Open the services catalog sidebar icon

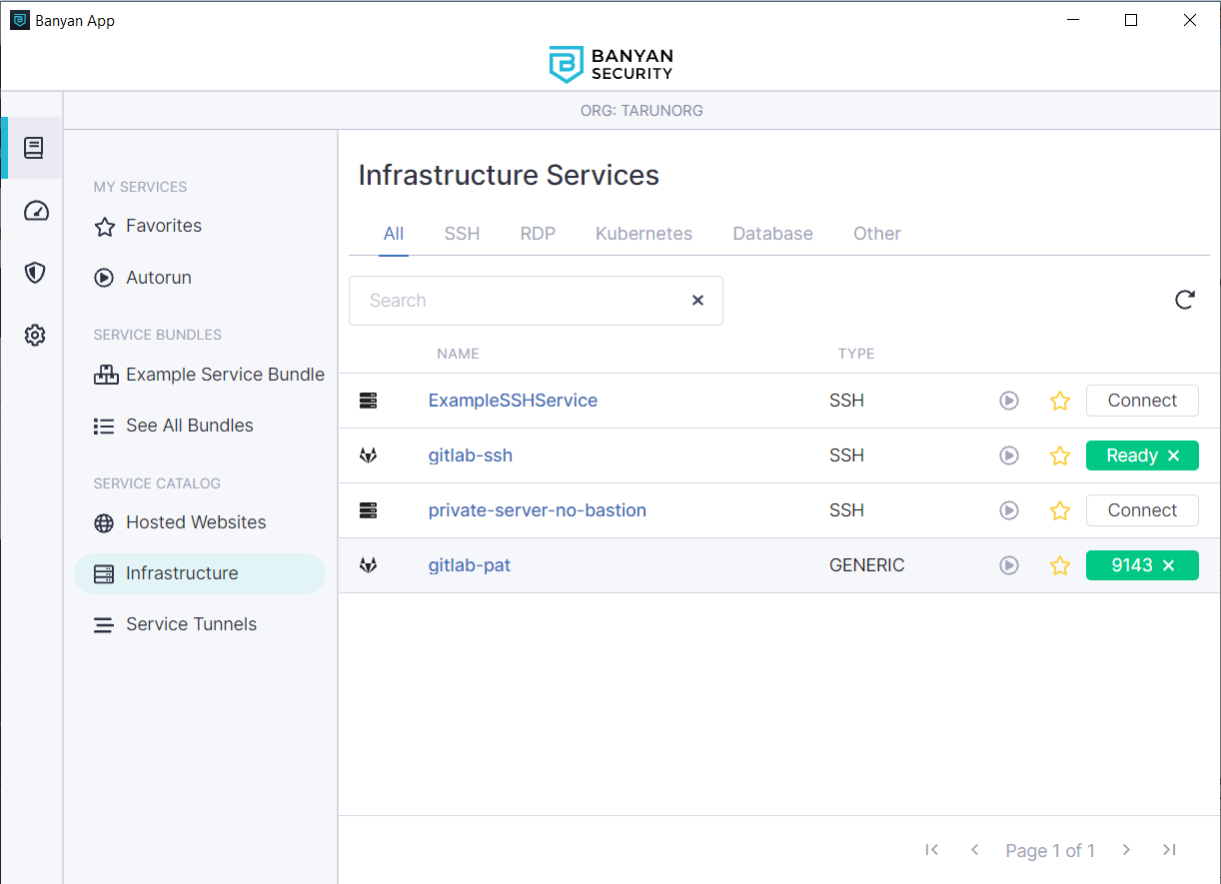point(34,148)
